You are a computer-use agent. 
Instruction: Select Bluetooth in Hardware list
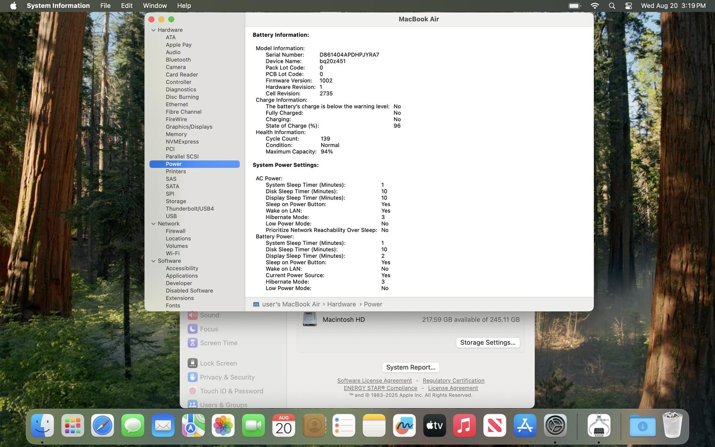[178, 60]
